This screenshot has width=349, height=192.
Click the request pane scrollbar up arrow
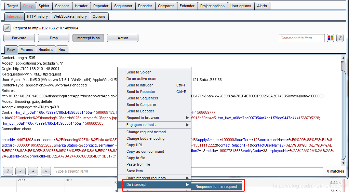[343, 58]
